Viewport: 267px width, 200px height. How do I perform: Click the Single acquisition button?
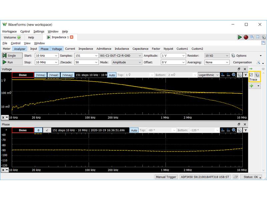12,56
